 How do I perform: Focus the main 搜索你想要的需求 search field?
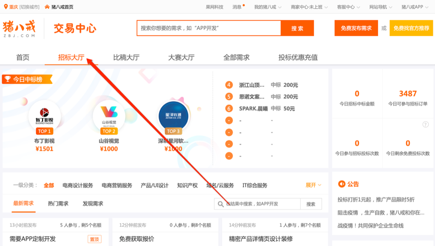[x=209, y=28]
